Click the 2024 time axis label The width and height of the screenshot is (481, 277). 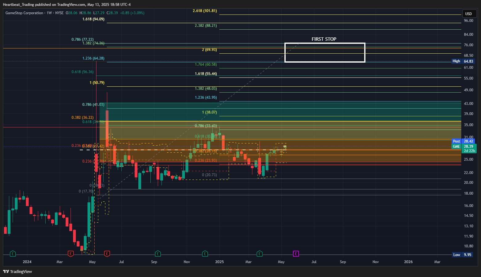click(27, 262)
